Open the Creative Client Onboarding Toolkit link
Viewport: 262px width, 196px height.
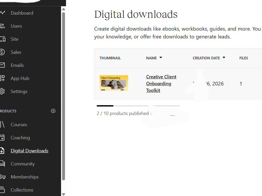pyautogui.click(x=161, y=84)
